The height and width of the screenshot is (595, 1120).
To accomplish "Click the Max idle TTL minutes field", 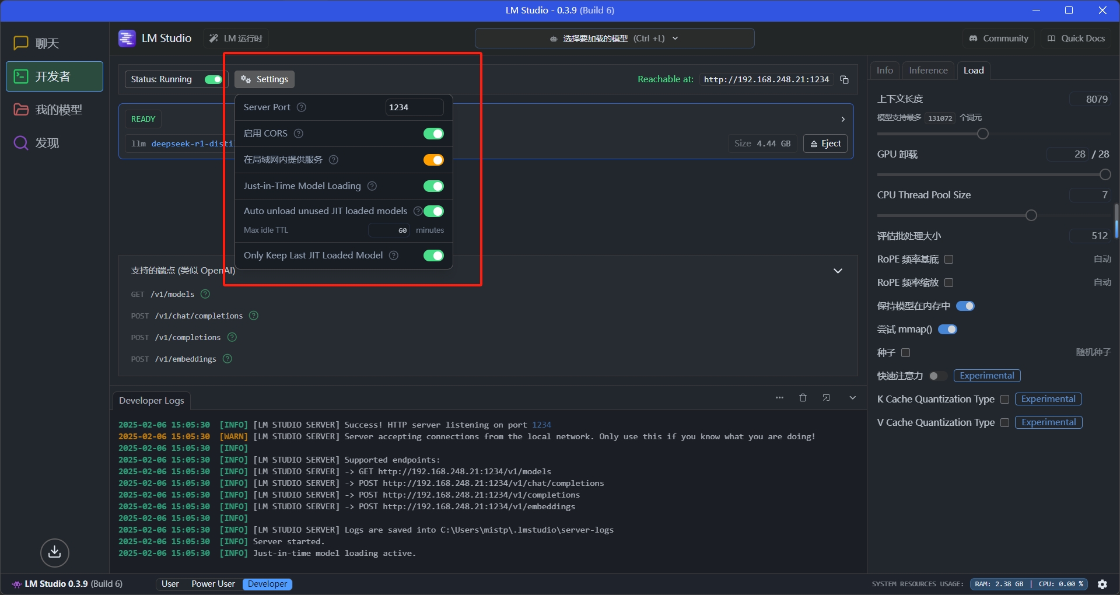I will coord(389,230).
